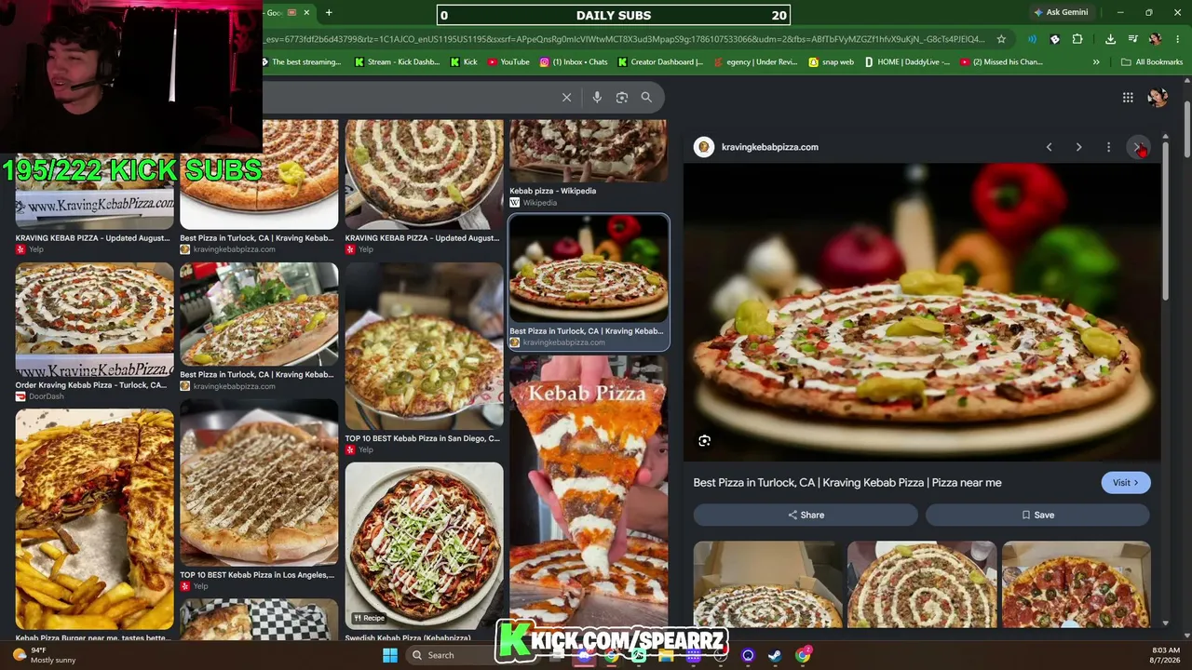Click the preview panel vertical scrollbar
The height and width of the screenshot is (670, 1192).
[1165, 221]
